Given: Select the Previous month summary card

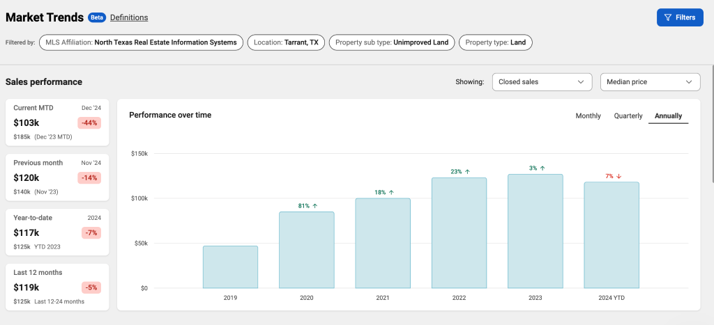Looking at the screenshot, I should (57, 177).
